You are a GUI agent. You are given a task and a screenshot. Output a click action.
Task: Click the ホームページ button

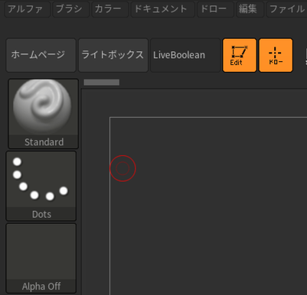coord(41,55)
